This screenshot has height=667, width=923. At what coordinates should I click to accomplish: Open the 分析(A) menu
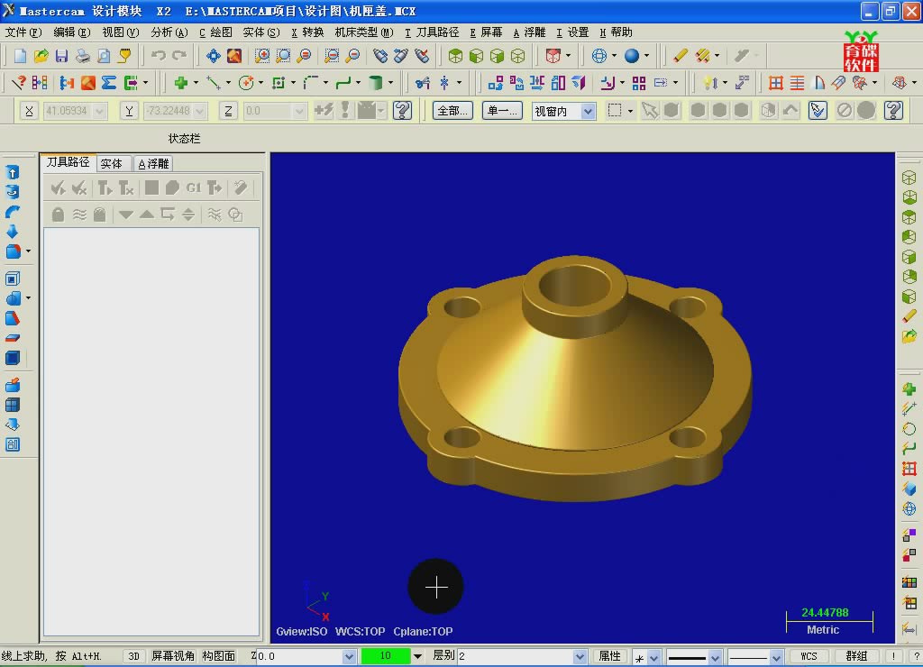point(169,32)
